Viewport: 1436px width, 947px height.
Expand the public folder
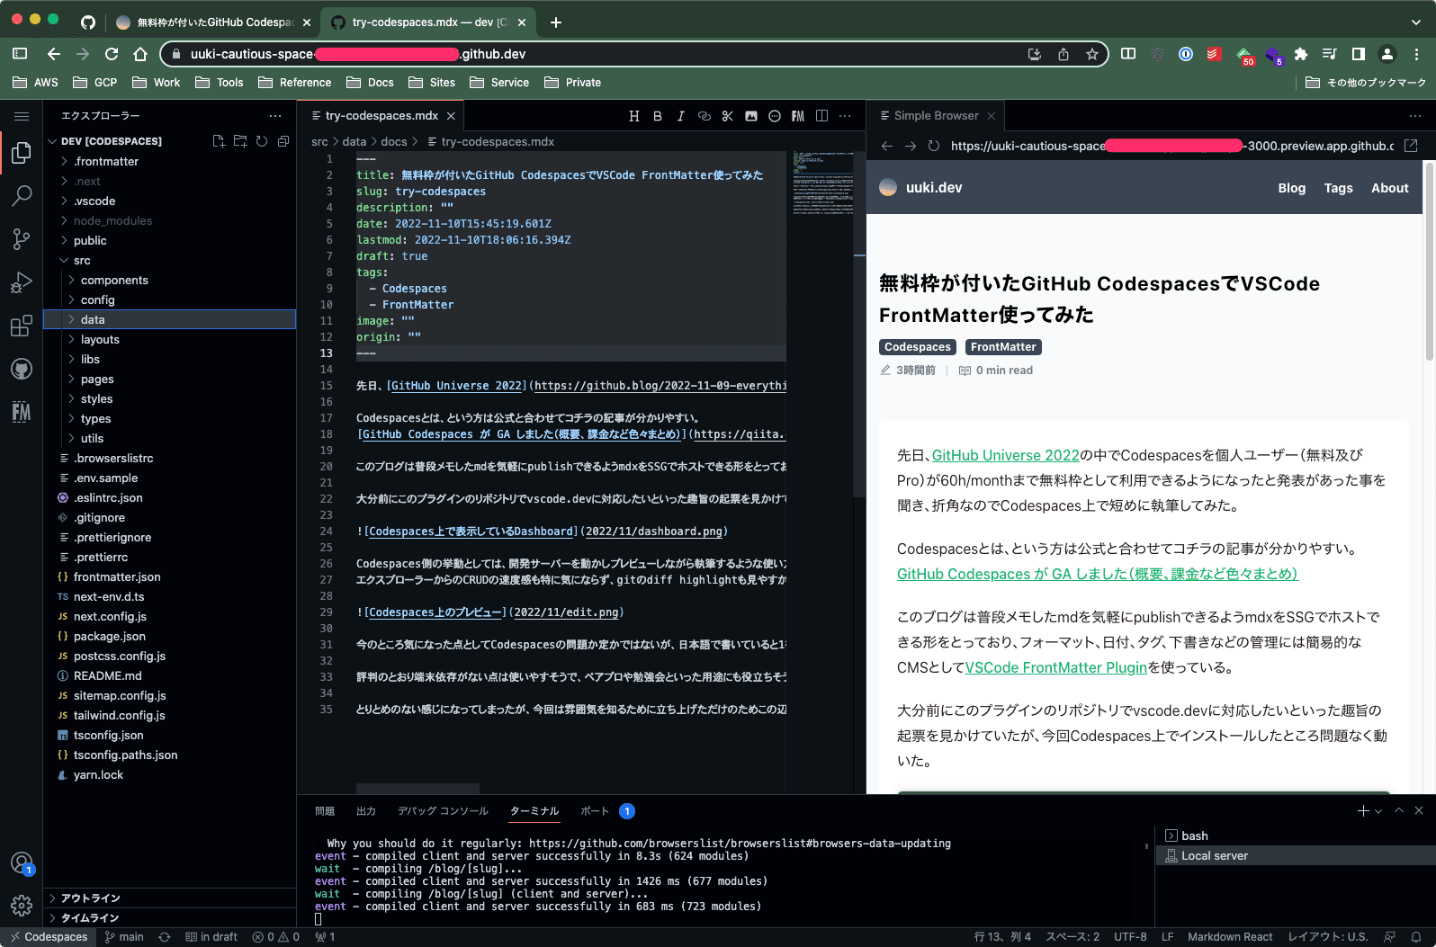tap(169, 241)
